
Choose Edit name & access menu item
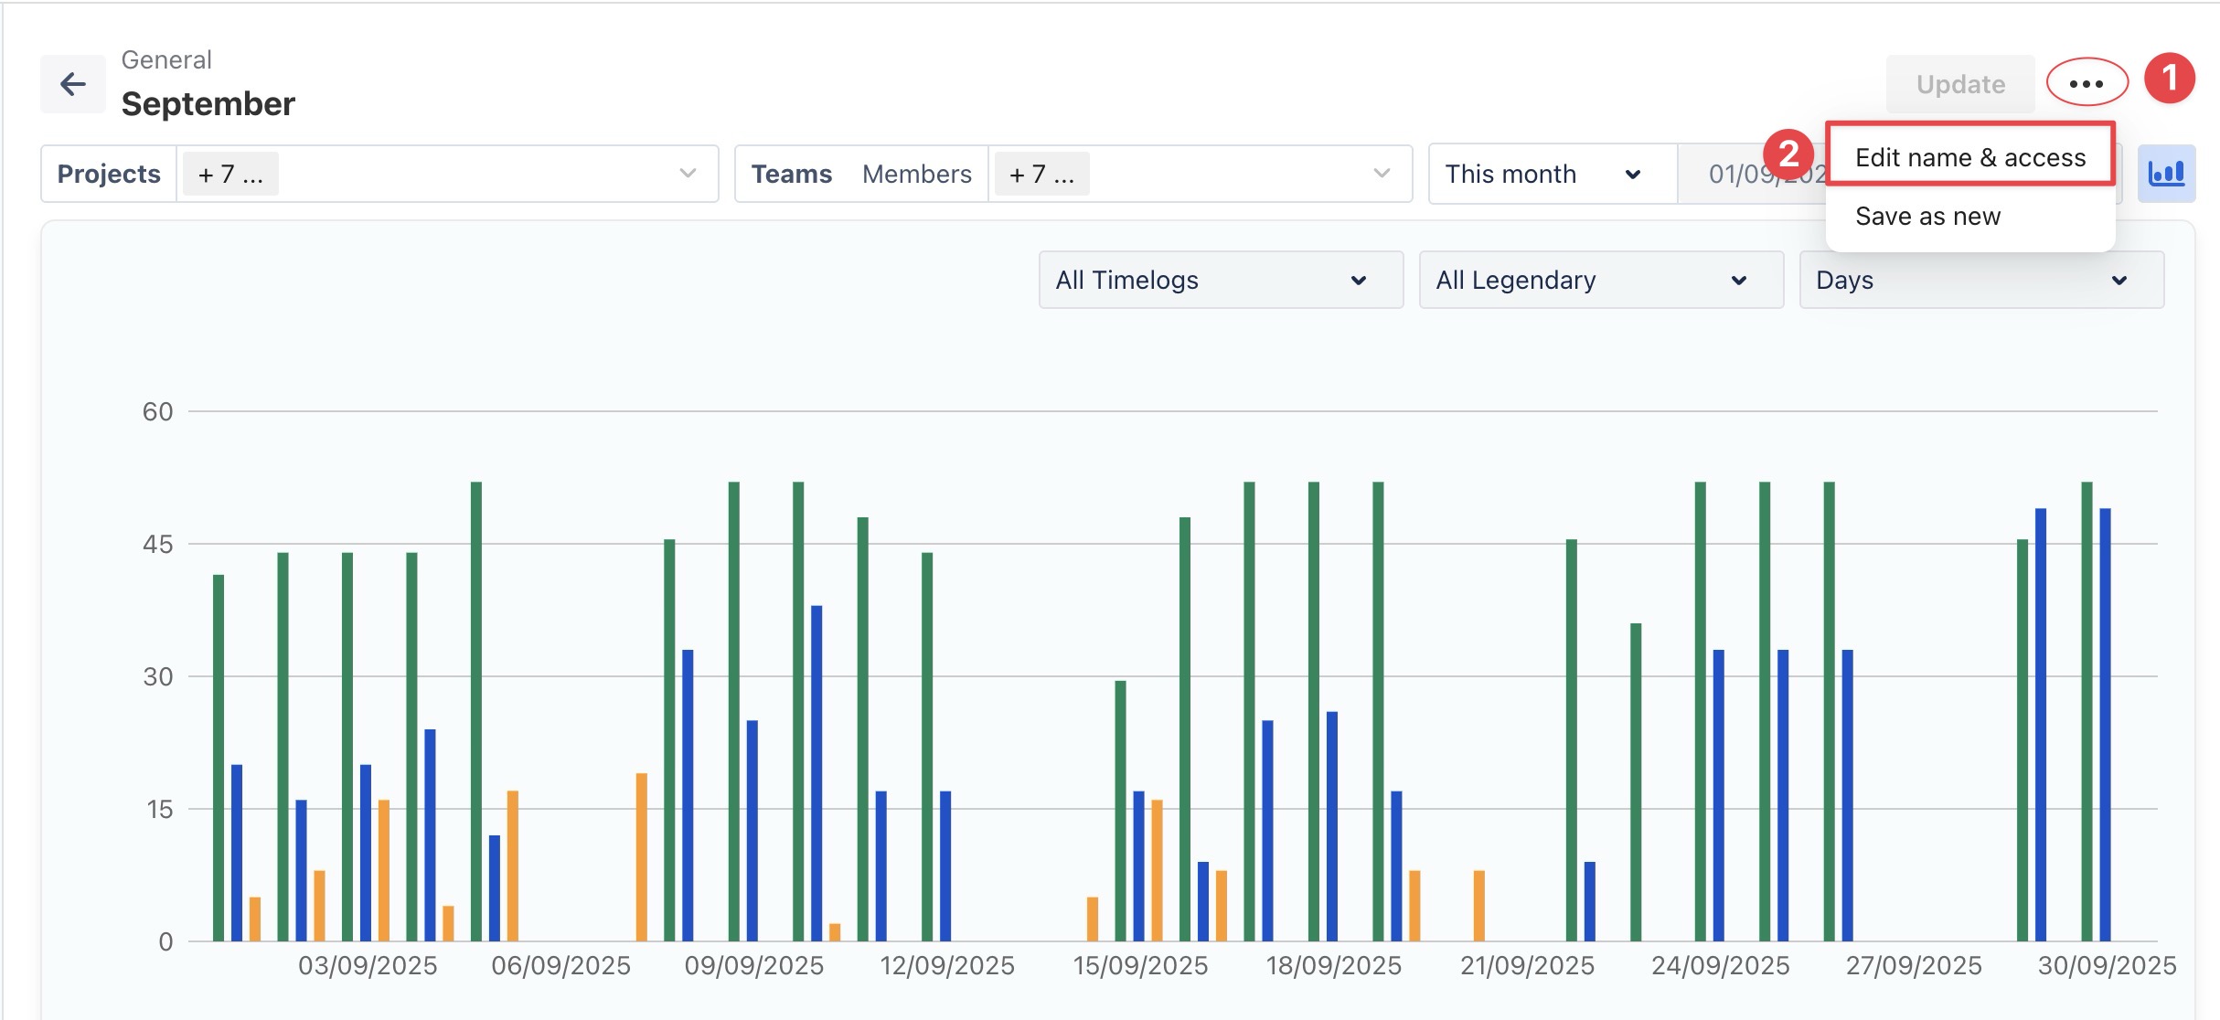point(1969,157)
